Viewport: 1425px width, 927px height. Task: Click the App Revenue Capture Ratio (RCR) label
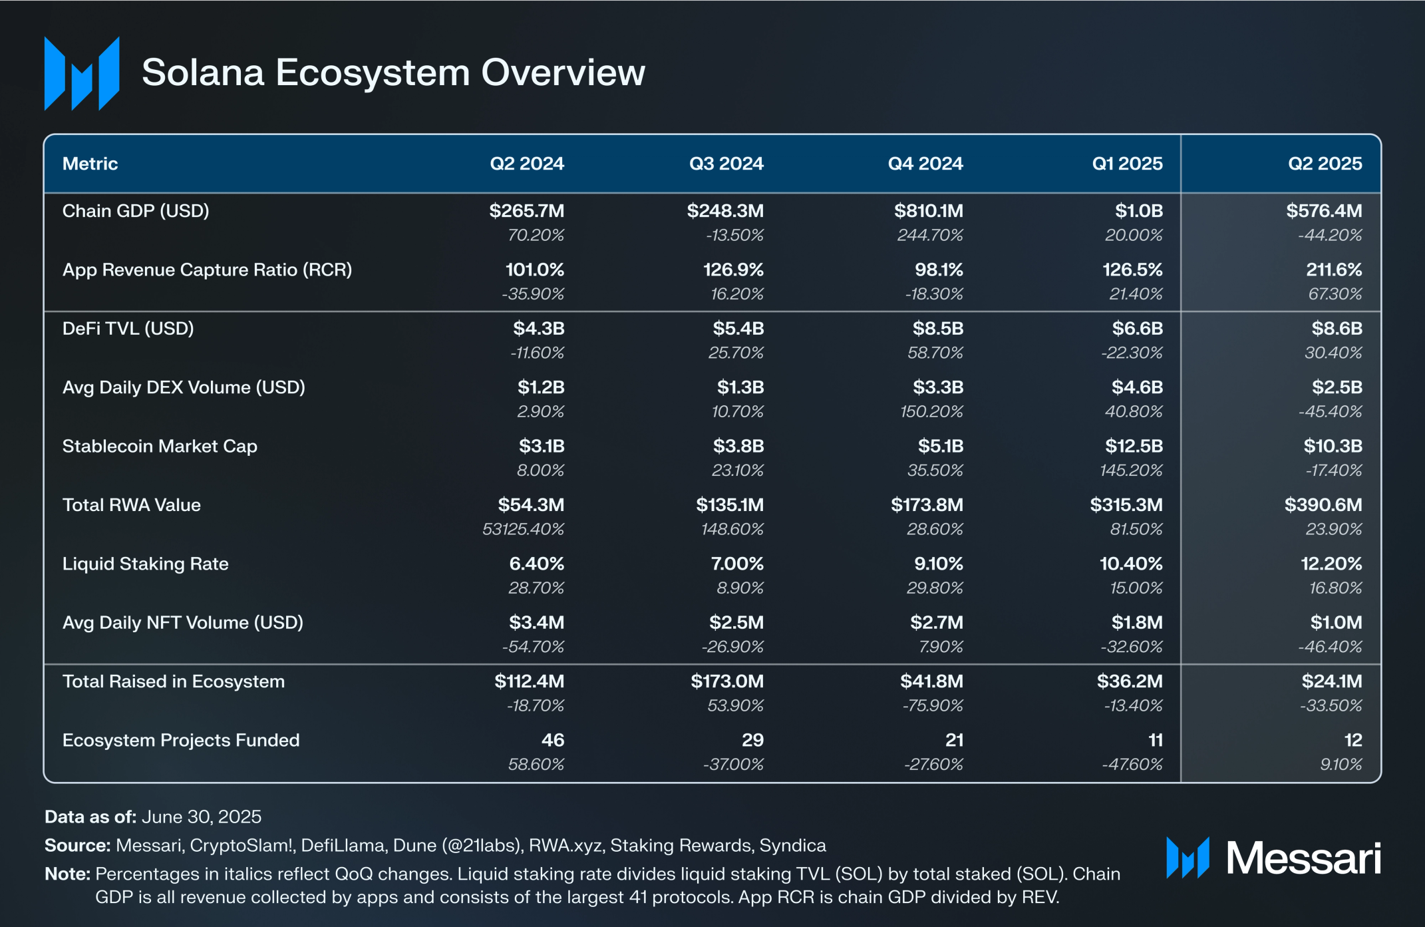click(207, 270)
